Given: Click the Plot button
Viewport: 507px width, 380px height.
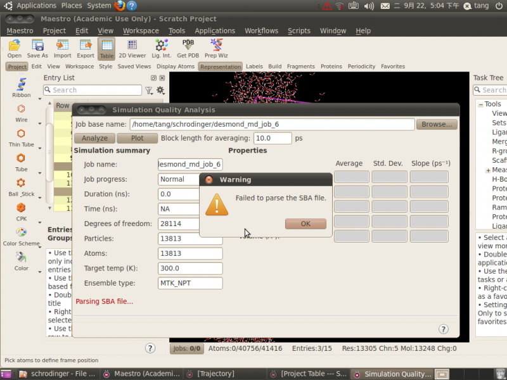Looking at the screenshot, I should click(137, 138).
